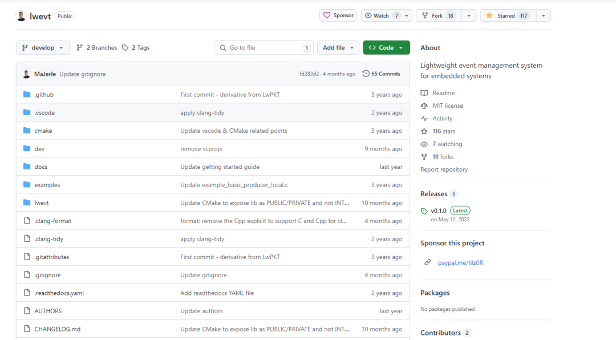Viewport: 616px width, 340px height.
Task: Open the docs folder
Action: tap(41, 167)
